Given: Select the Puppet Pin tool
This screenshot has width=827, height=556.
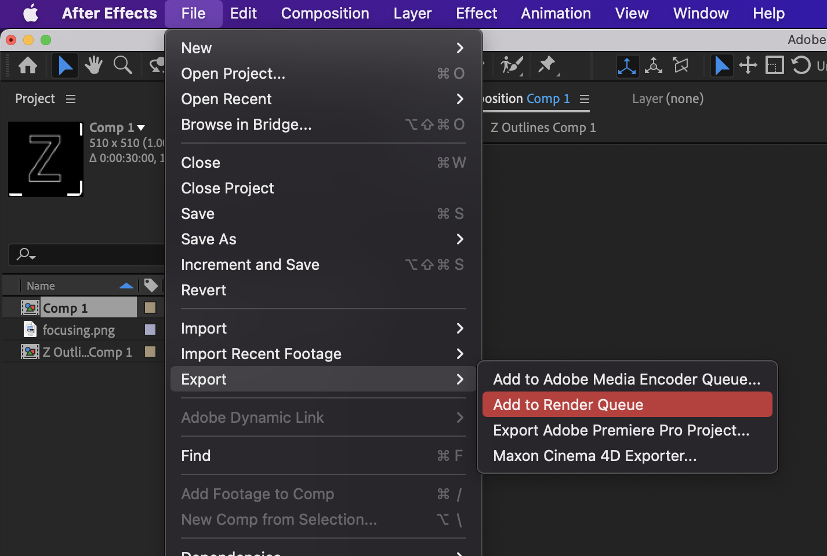Looking at the screenshot, I should coord(546,65).
